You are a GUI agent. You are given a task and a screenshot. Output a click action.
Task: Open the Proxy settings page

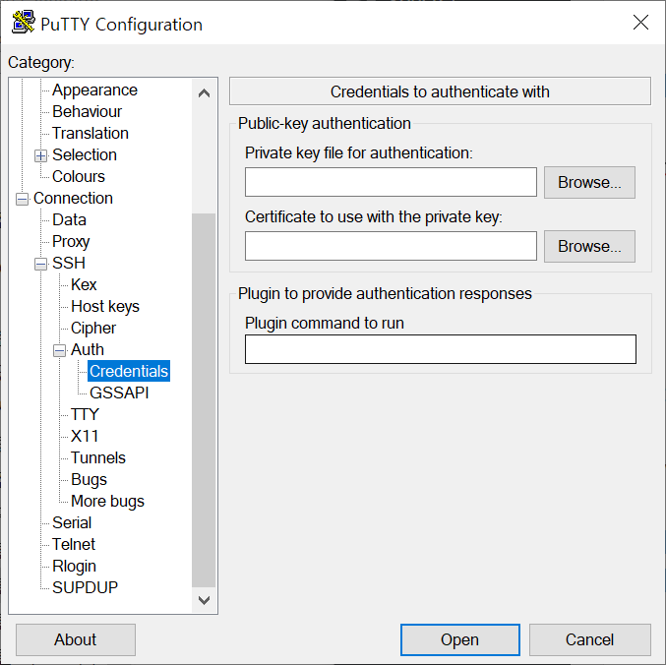click(71, 242)
